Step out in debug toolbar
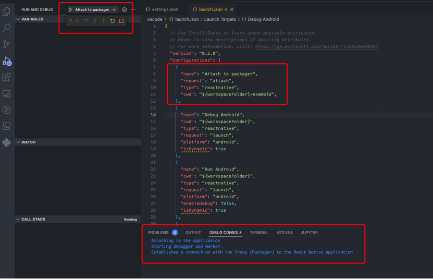 click(x=104, y=21)
